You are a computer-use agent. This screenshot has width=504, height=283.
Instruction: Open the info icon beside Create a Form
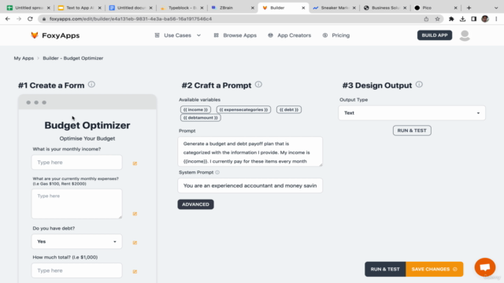point(91,84)
